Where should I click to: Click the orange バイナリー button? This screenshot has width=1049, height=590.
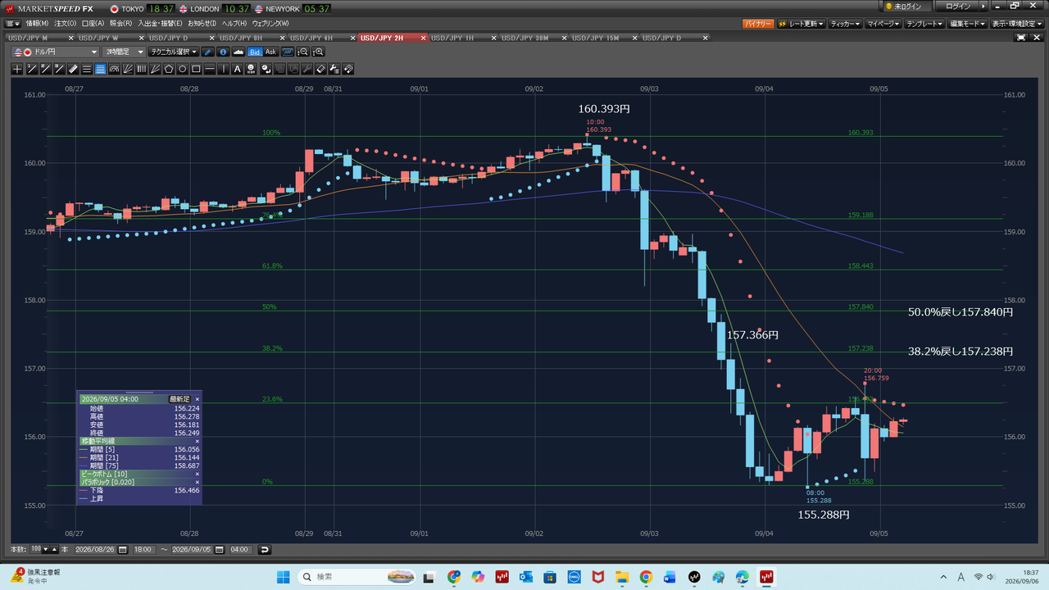[x=758, y=25]
